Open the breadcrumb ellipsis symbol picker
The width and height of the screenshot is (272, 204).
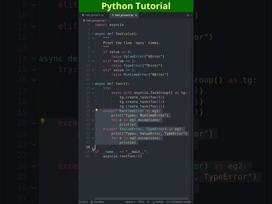tap(109, 20)
